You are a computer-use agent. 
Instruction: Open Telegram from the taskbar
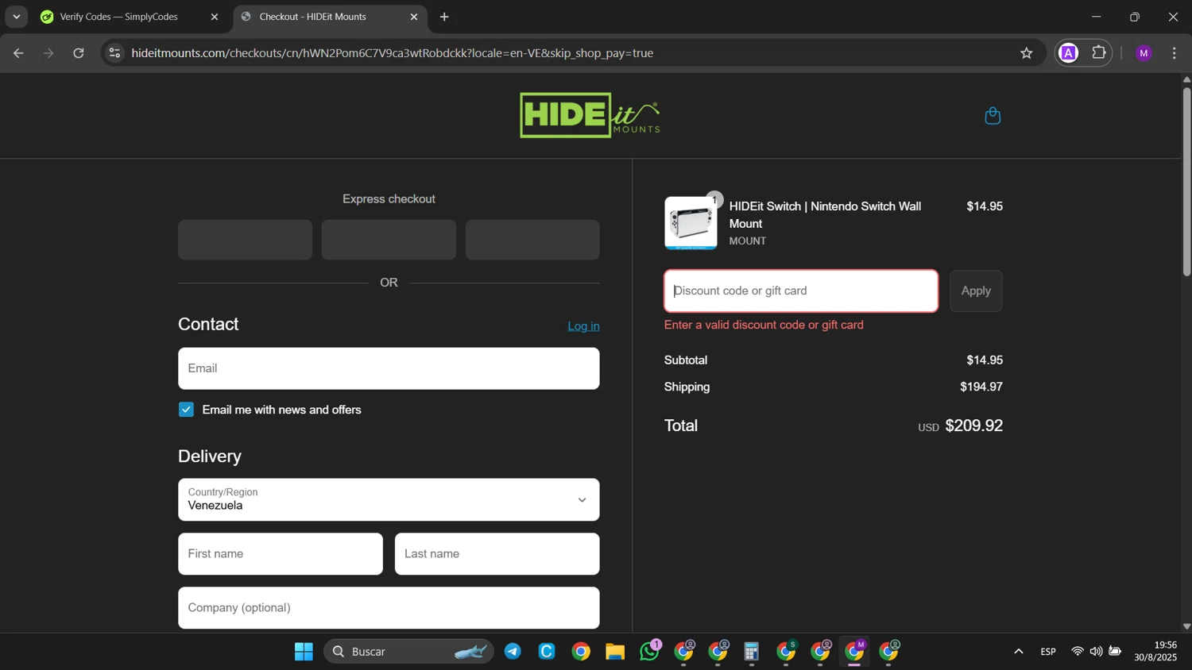(513, 652)
